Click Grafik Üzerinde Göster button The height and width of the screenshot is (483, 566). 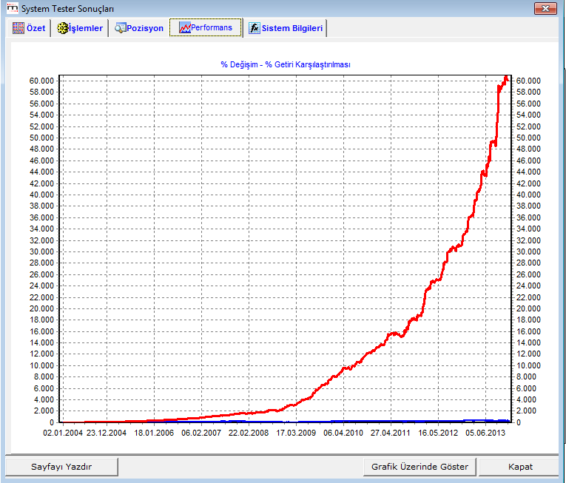[x=420, y=467]
